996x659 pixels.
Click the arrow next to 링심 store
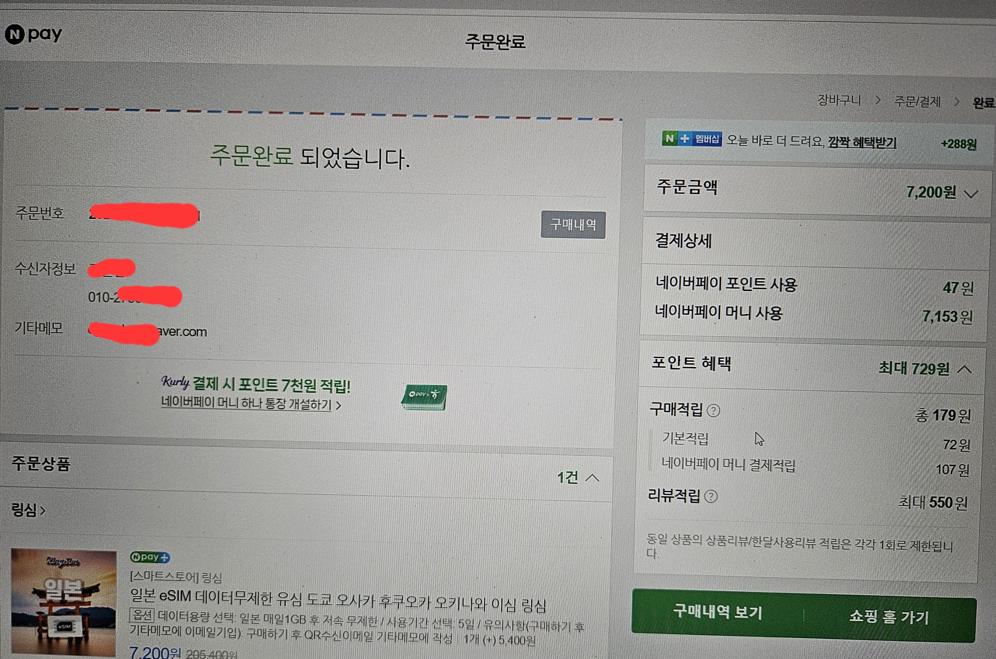(42, 511)
